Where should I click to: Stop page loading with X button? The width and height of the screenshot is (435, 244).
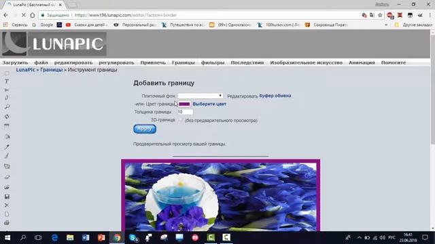[x=23, y=15]
